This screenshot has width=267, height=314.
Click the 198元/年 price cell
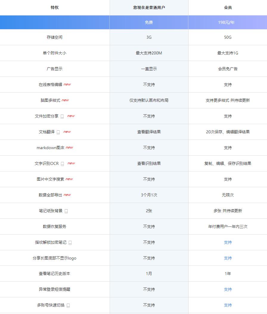click(227, 22)
